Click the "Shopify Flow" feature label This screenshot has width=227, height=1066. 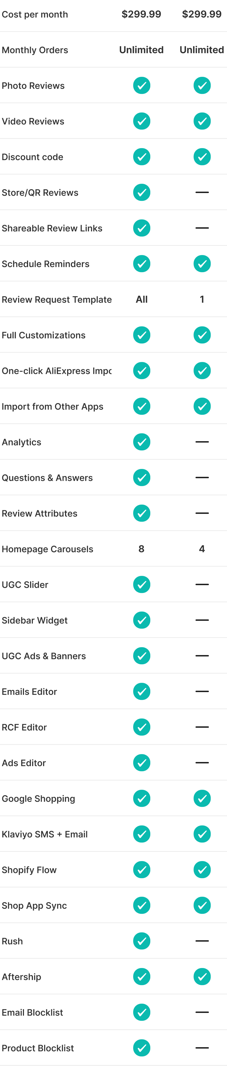(x=29, y=870)
